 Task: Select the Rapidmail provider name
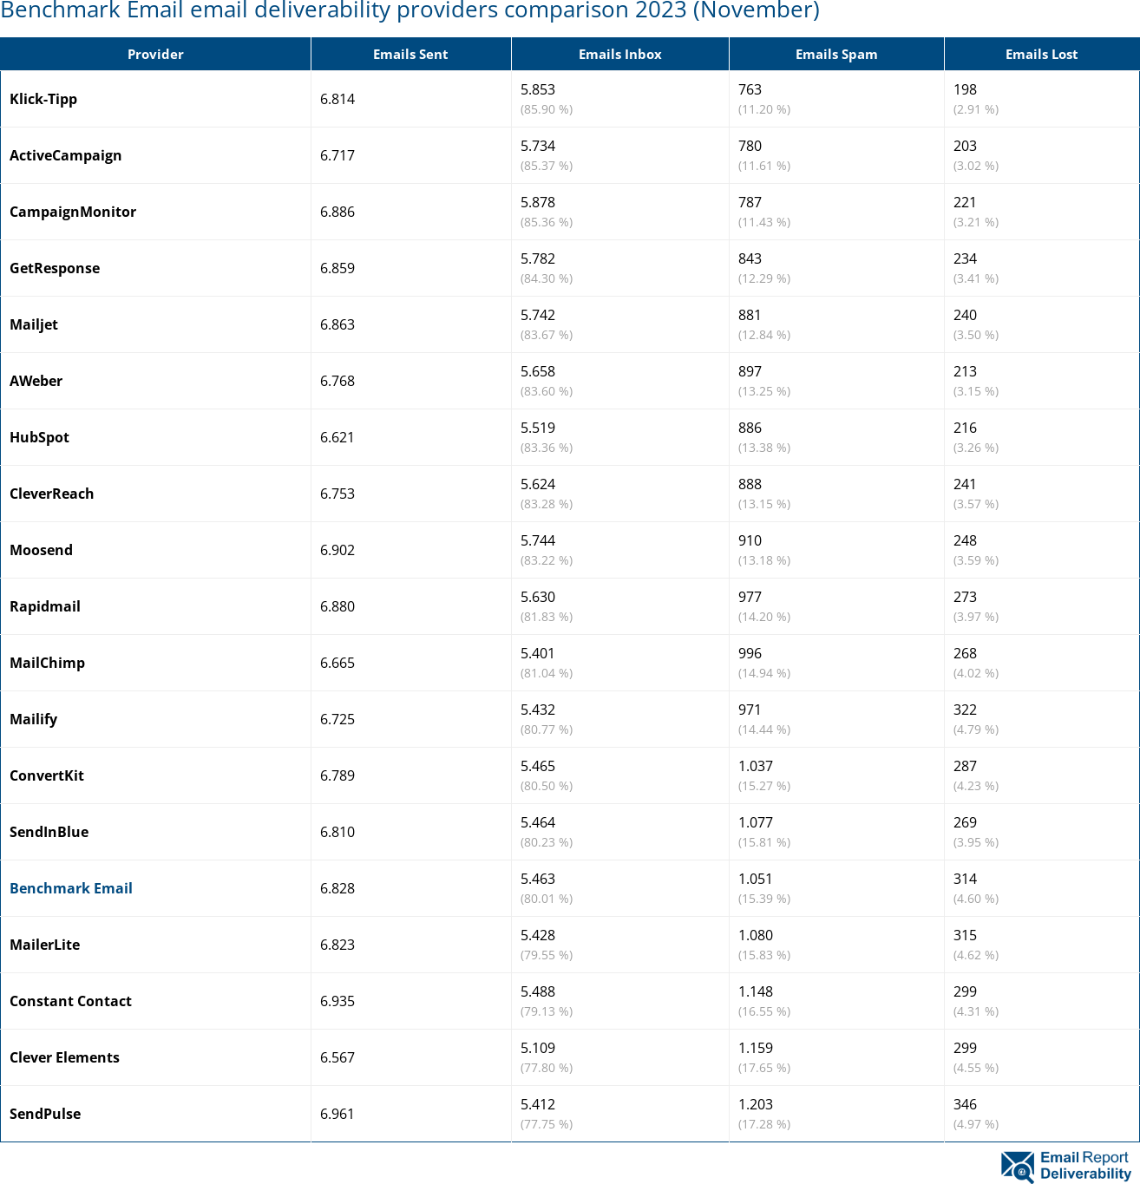[45, 606]
